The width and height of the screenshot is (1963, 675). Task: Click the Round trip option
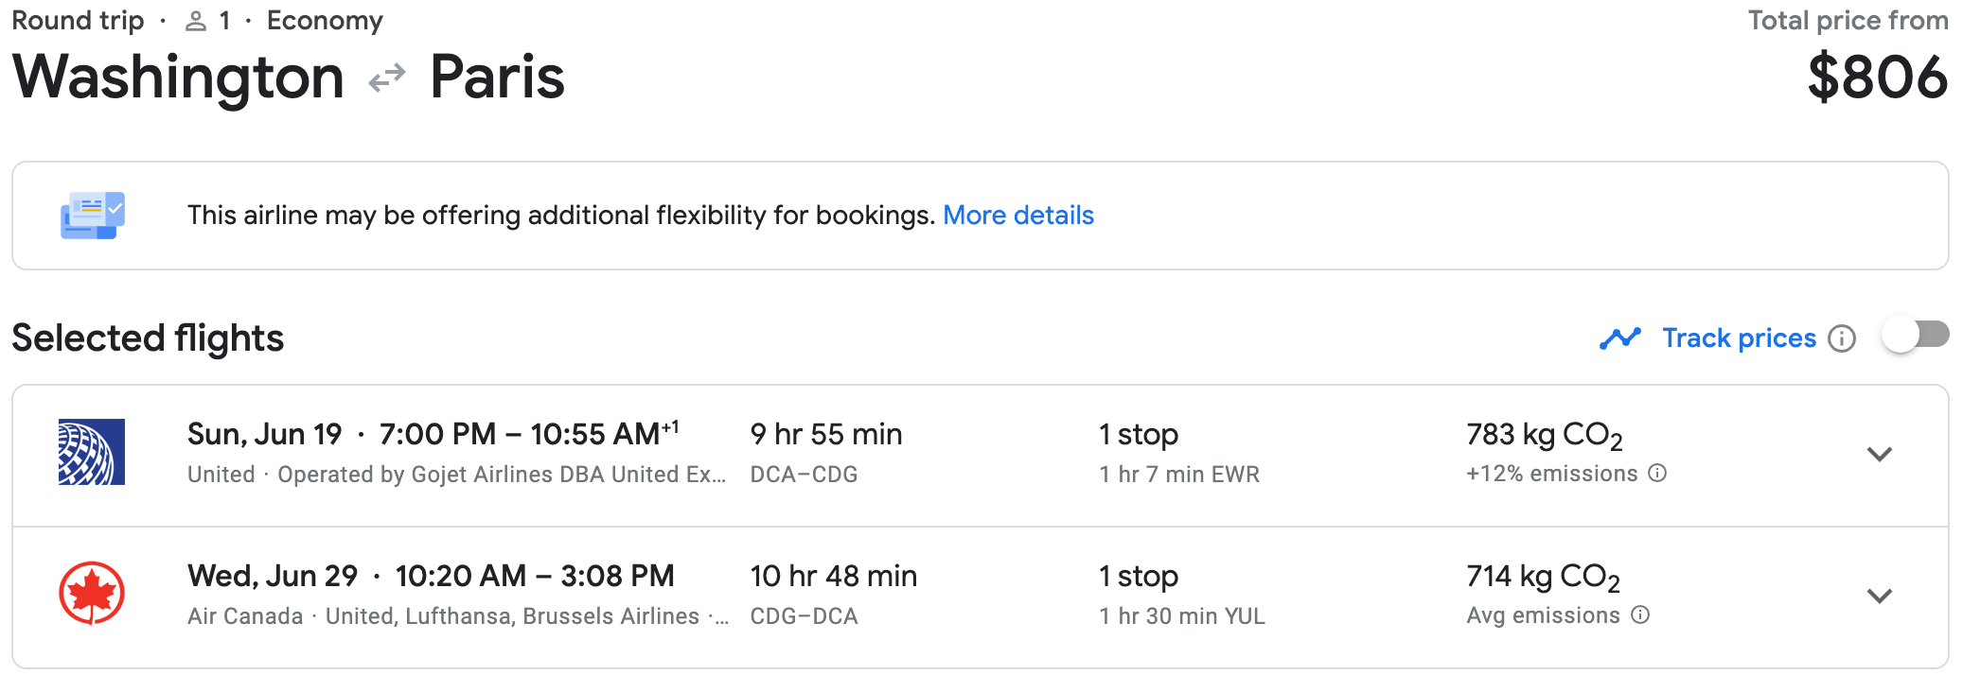tap(78, 19)
